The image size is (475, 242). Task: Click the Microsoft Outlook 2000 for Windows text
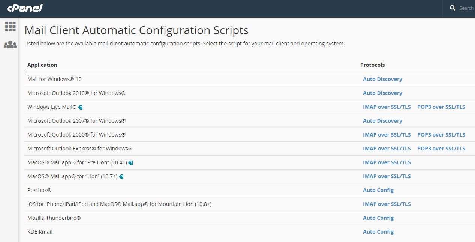coord(76,135)
